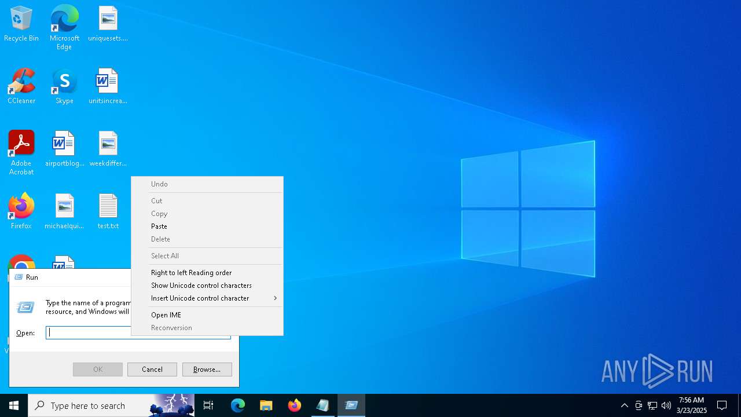
Task: Click the Run taskbar button
Action: 351,405
